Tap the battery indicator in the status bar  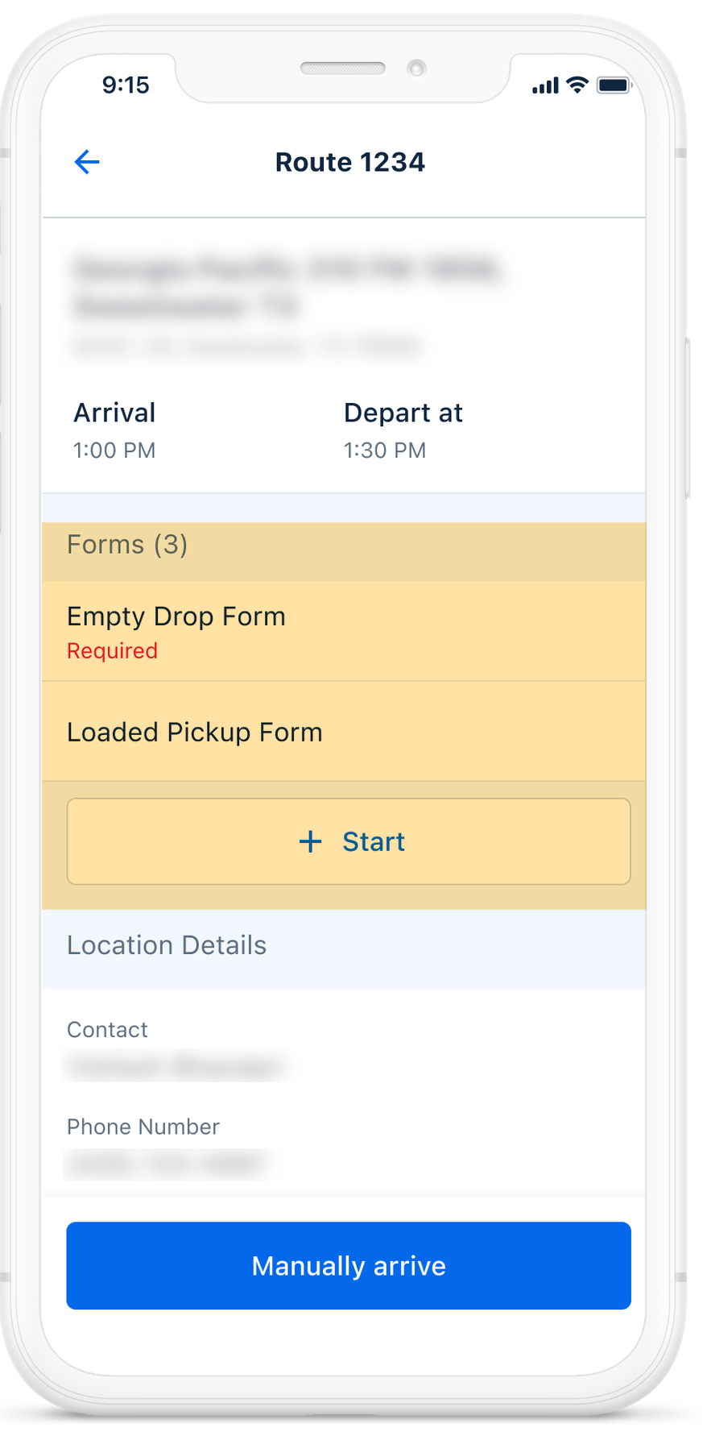614,84
